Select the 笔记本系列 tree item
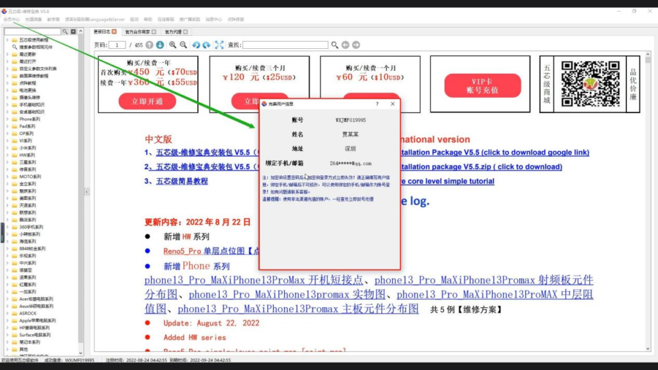The image size is (658, 370). 30,342
